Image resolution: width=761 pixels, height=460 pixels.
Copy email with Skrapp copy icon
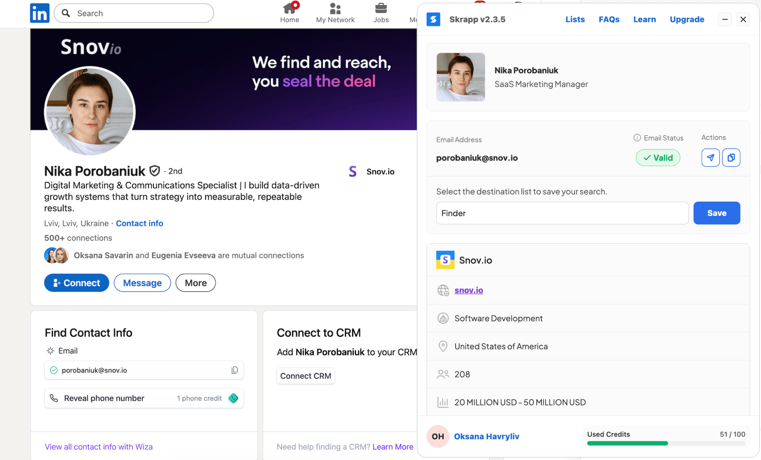click(731, 158)
